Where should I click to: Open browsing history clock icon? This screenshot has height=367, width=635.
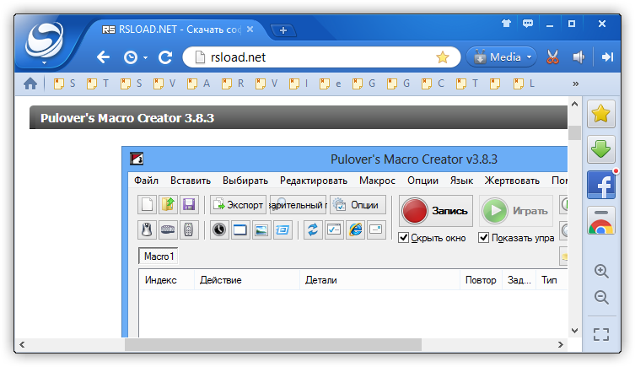coord(131,57)
